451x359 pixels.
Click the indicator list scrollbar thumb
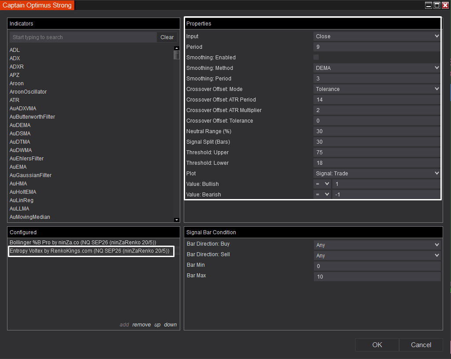coord(177,55)
